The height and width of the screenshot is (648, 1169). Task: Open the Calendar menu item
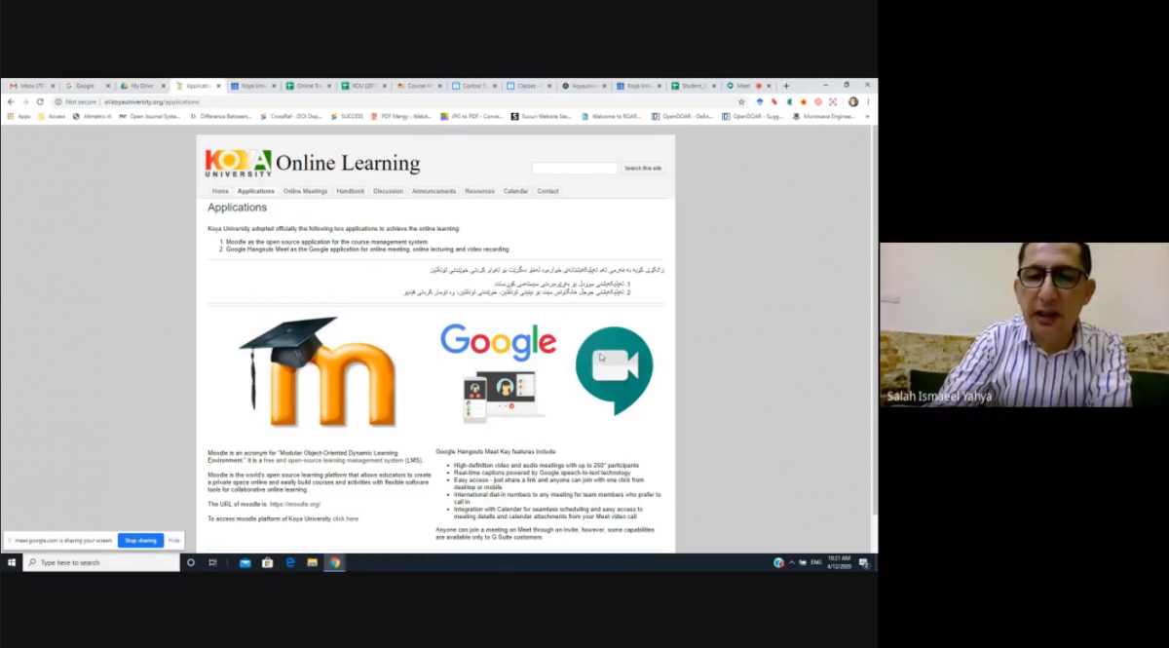515,191
